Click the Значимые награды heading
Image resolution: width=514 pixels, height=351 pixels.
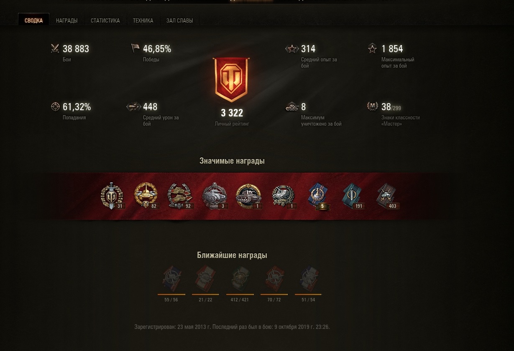(x=232, y=161)
